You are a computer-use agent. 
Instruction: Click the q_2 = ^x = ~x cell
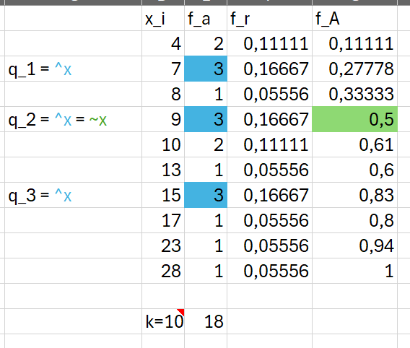[x=73, y=119]
